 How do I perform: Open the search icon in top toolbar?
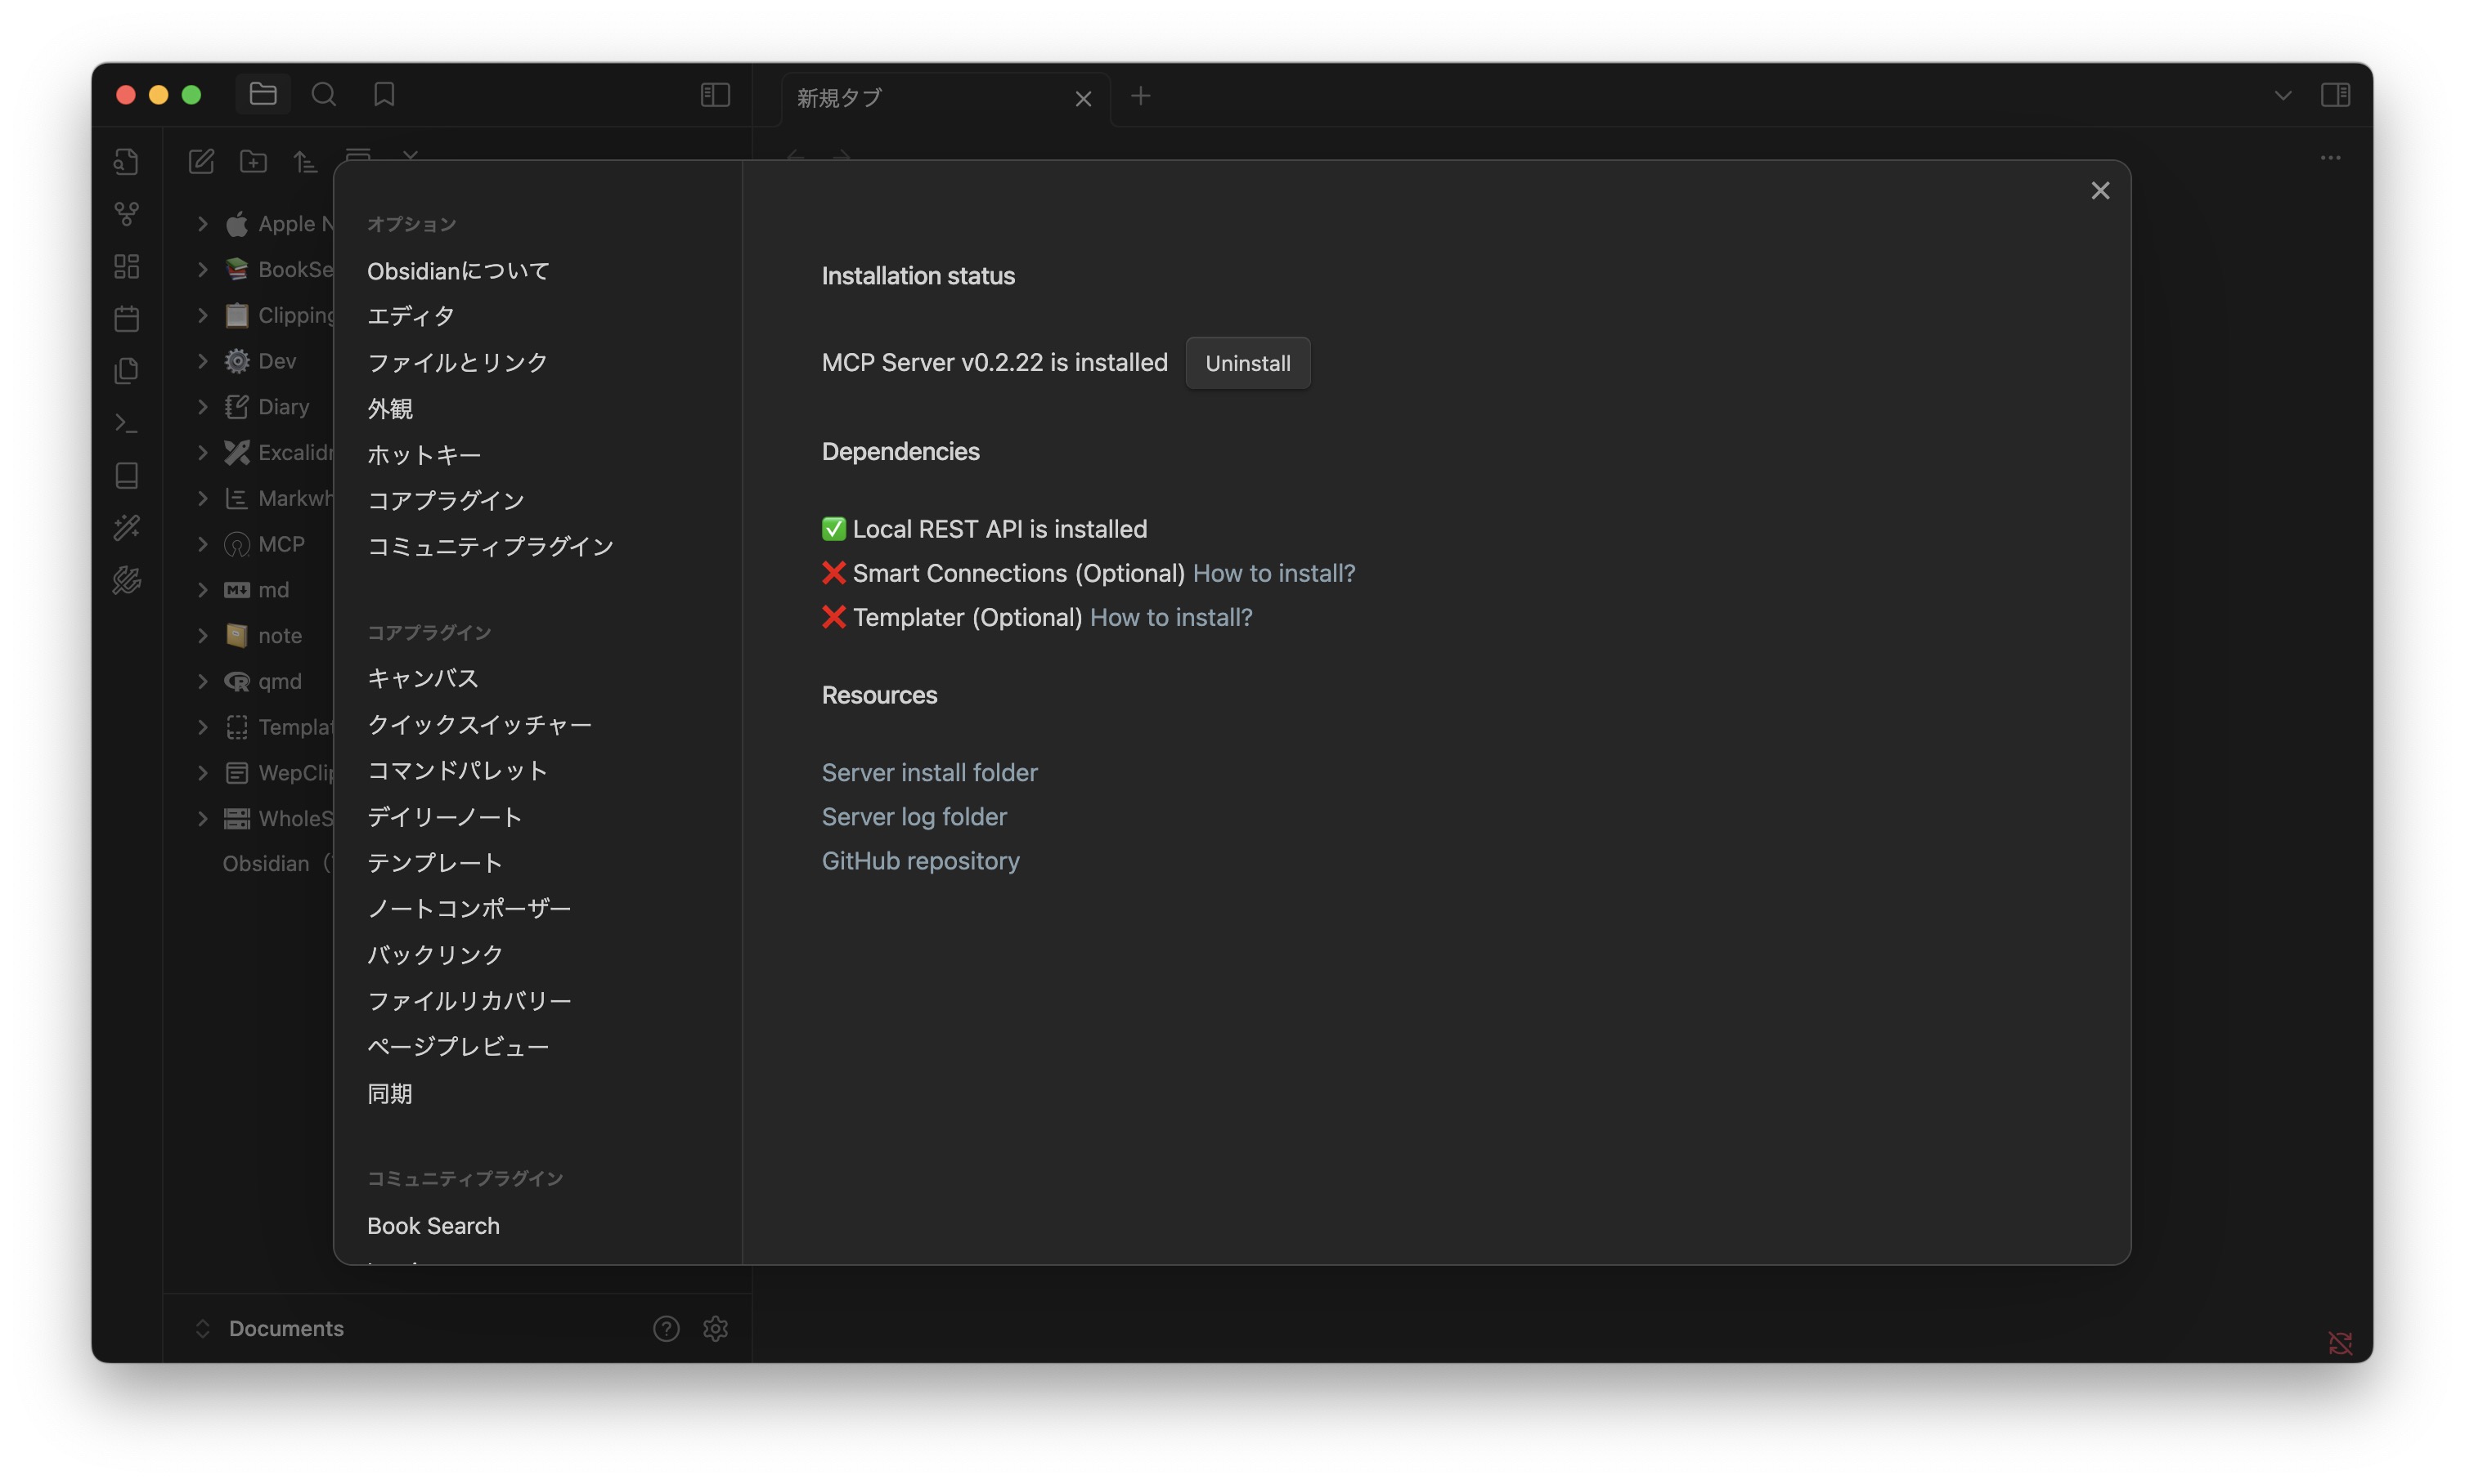(x=323, y=94)
